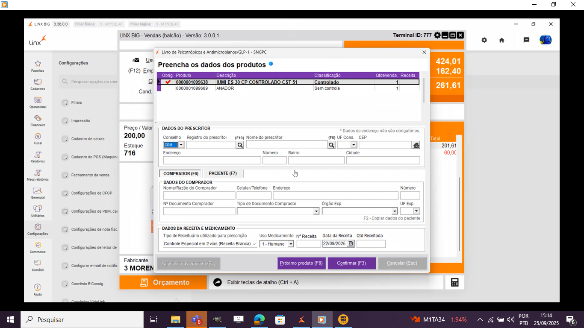Click the Cancelar (Esc) button

(x=402, y=263)
